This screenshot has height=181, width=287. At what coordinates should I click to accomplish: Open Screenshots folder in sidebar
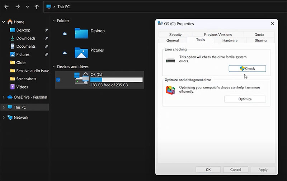(26, 79)
